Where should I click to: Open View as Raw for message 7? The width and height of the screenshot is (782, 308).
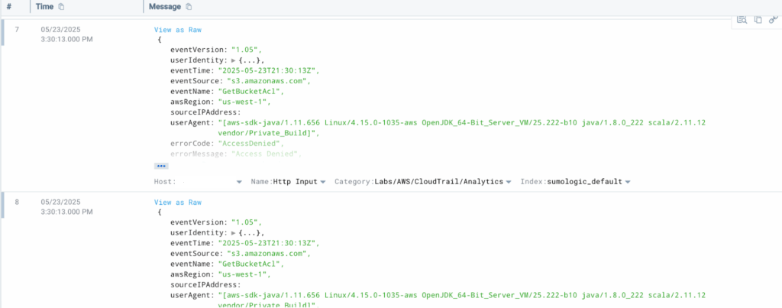pyautogui.click(x=177, y=30)
